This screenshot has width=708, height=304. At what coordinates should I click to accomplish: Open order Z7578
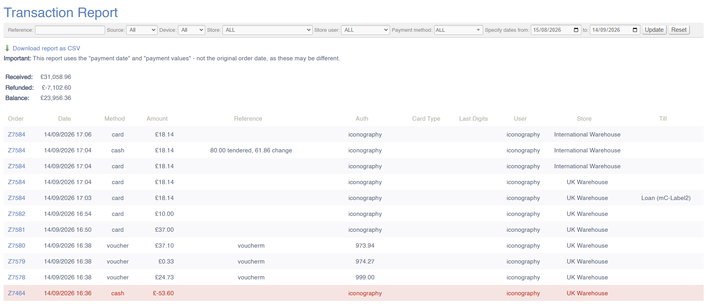pyautogui.click(x=17, y=277)
